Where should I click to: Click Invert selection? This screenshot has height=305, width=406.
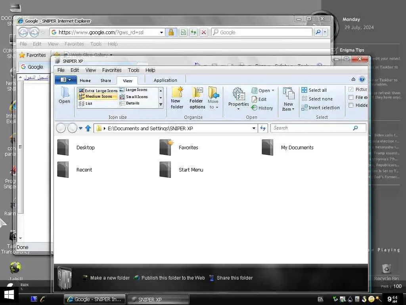click(320, 108)
